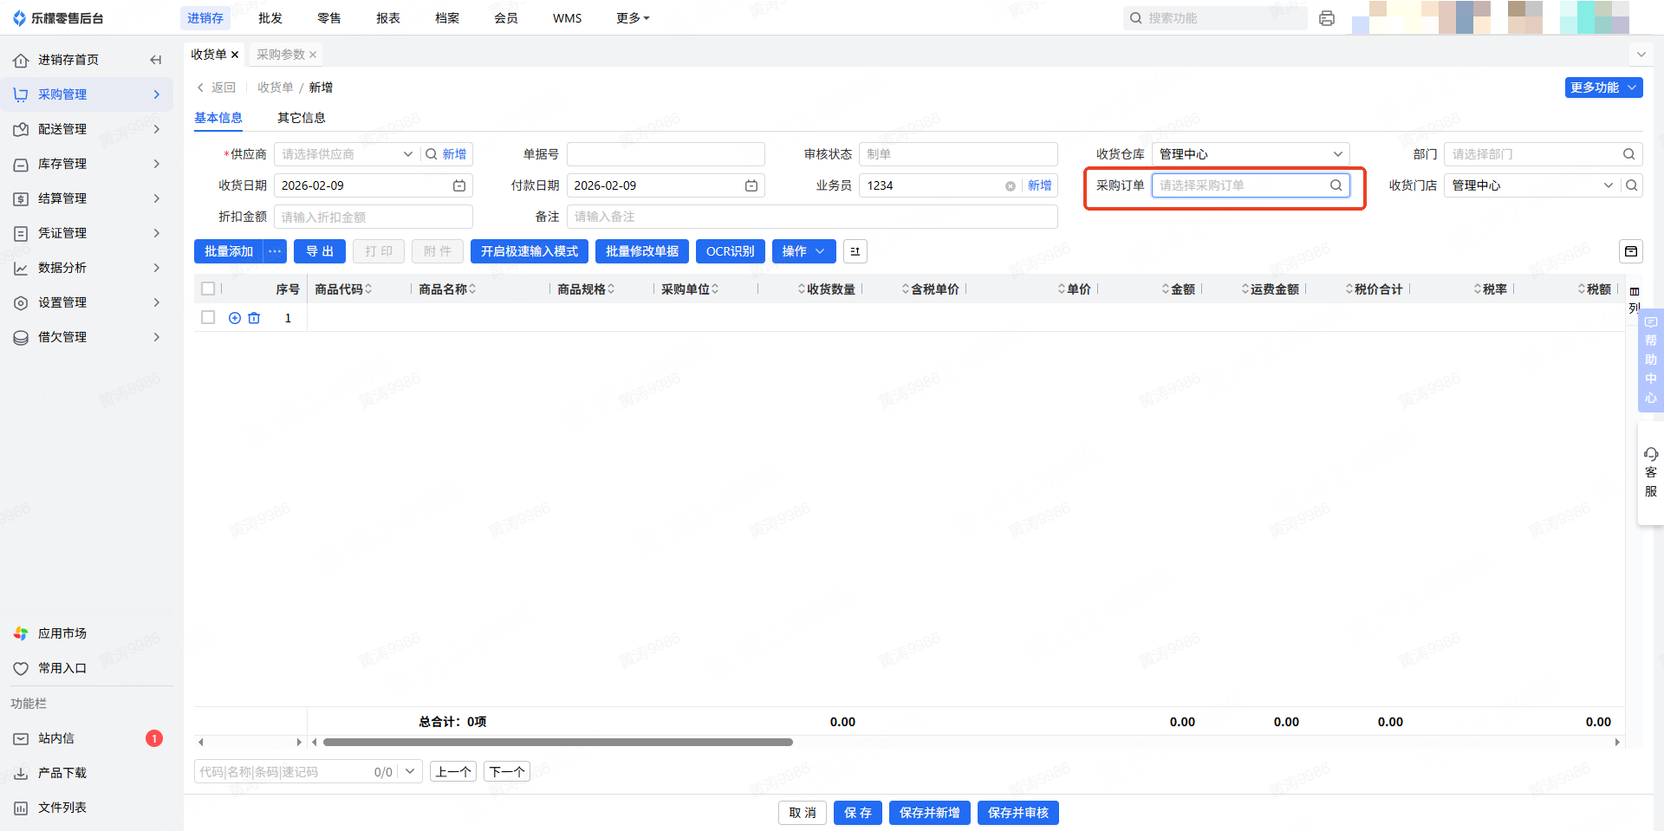Viewport: 1664px width, 831px height.
Task: Open the 更多 top menu
Action: (x=633, y=18)
